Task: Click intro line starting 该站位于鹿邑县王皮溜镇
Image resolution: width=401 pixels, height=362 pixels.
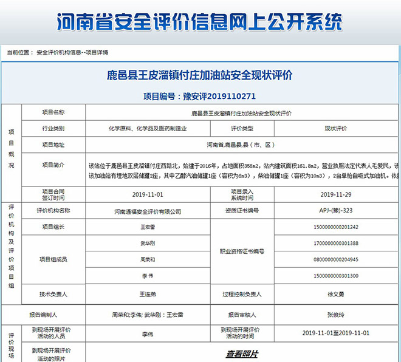Action: tap(243, 166)
